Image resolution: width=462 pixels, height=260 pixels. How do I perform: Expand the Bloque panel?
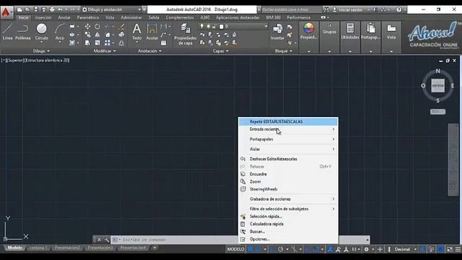pyautogui.click(x=283, y=51)
